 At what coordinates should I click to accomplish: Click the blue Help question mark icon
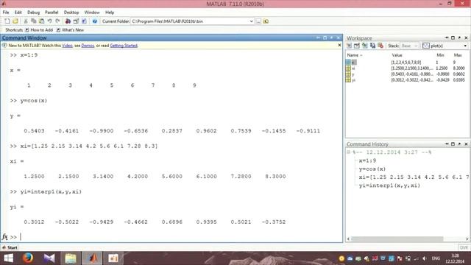click(95, 21)
